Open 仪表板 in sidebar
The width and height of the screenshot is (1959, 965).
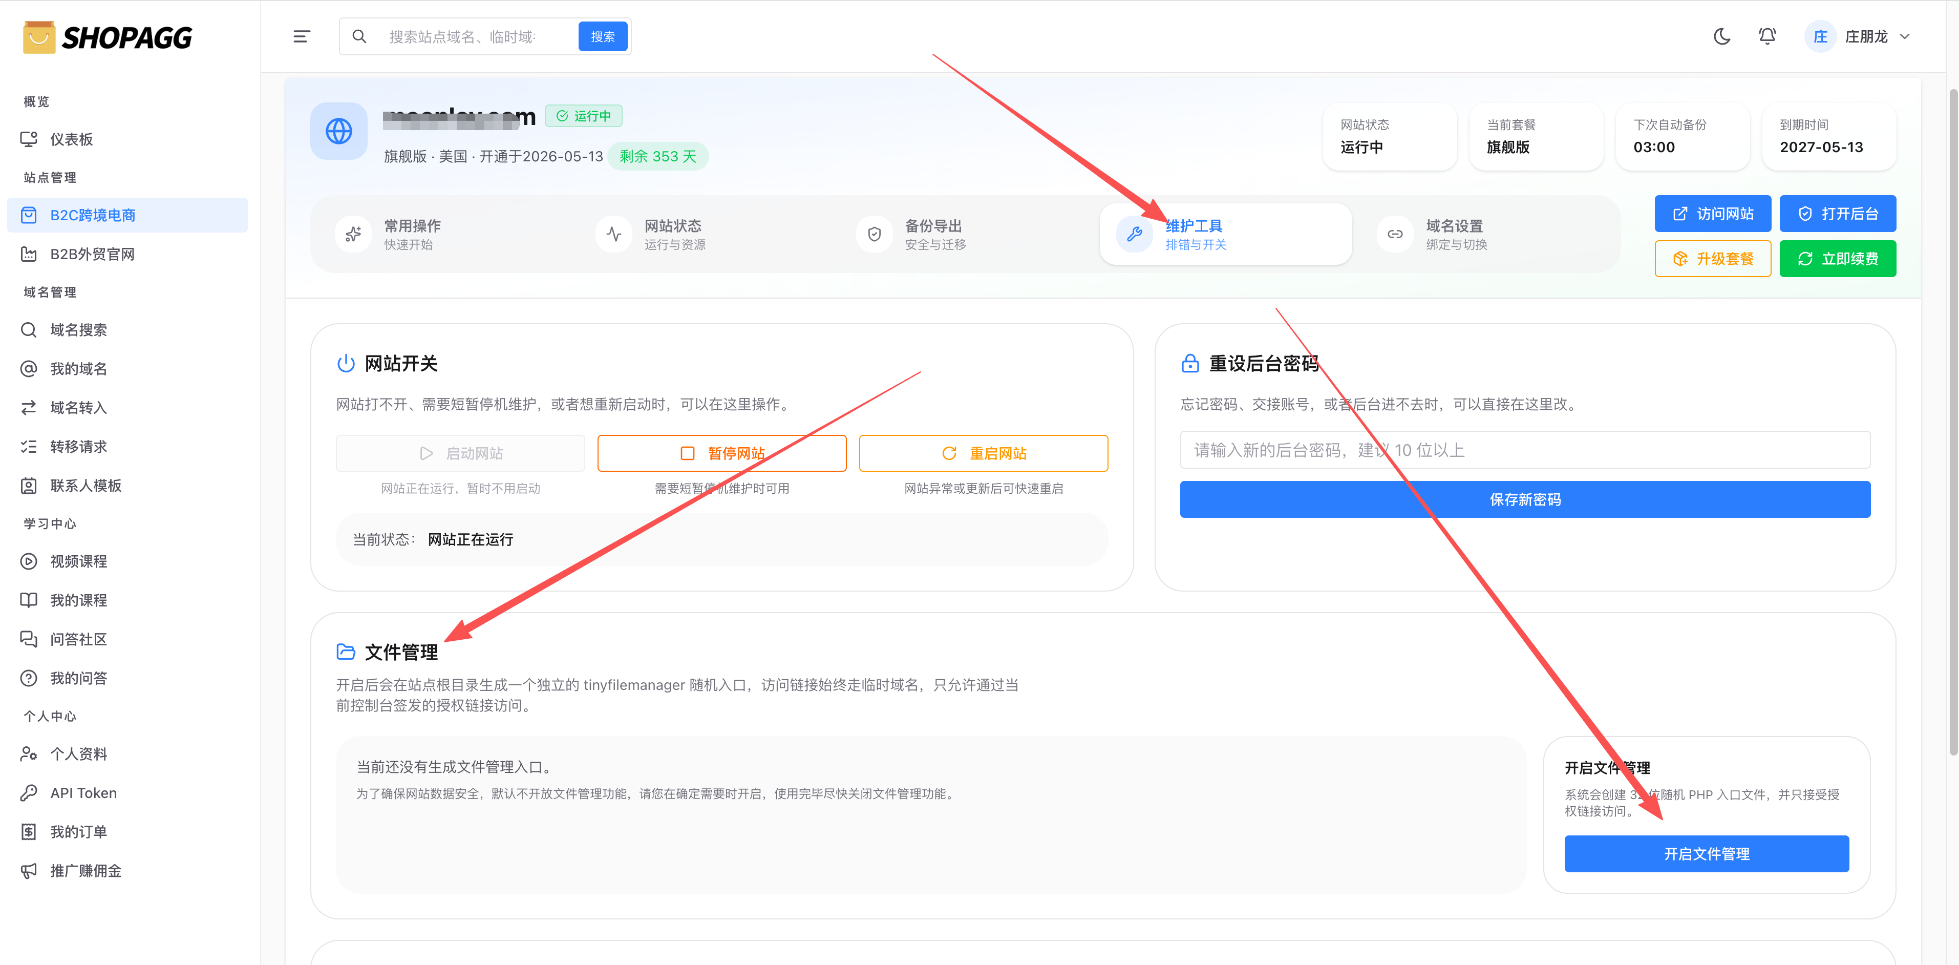point(127,139)
